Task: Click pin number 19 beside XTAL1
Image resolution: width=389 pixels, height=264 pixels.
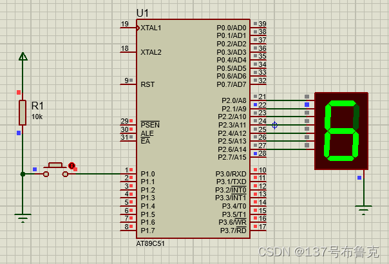Action: click(124, 24)
